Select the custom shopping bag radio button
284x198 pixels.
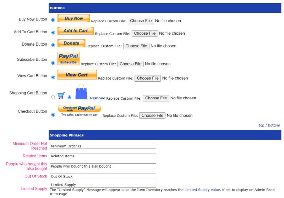[69, 97]
